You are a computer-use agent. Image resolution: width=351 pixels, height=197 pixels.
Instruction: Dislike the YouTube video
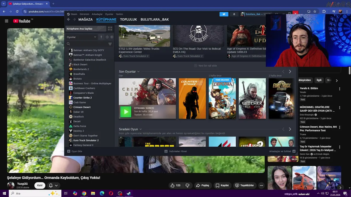point(188,186)
